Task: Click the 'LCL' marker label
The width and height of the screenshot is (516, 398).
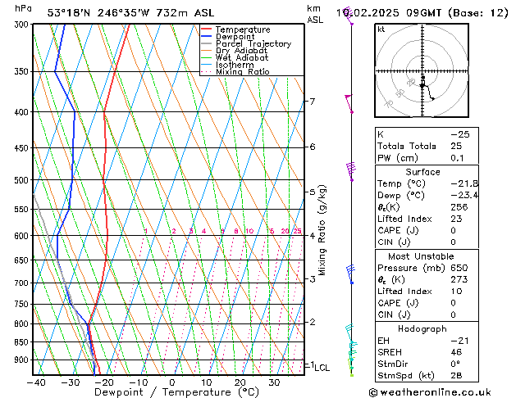Action: coord(322,368)
